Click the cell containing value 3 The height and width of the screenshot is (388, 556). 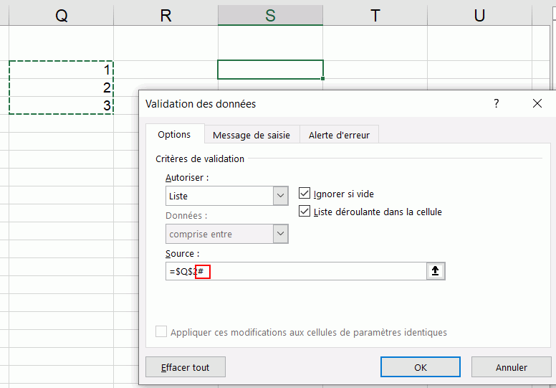pos(61,106)
